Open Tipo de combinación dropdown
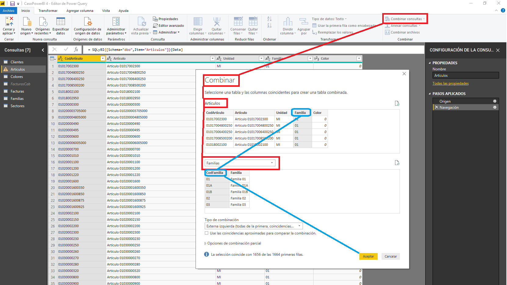 coord(253,226)
